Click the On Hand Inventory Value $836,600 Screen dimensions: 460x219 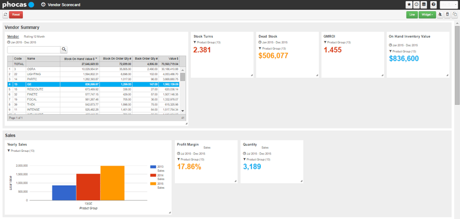point(404,59)
